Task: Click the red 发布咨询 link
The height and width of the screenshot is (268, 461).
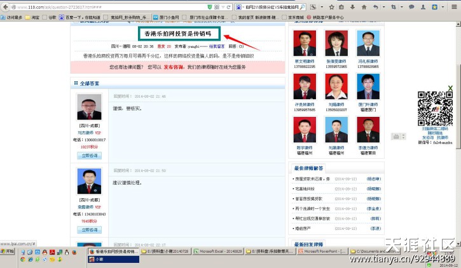Action: click(173, 67)
